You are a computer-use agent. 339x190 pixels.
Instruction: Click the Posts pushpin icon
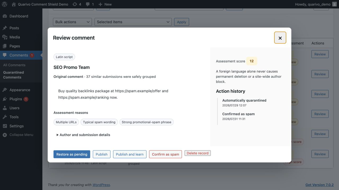(5, 28)
